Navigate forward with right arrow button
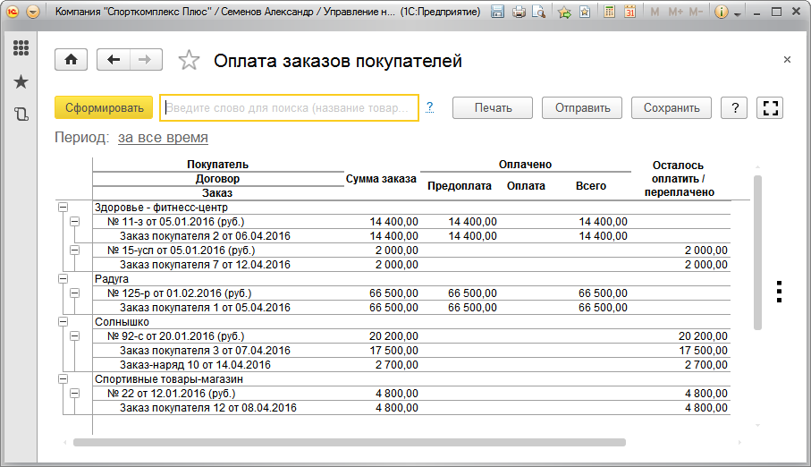811x467 pixels. [146, 60]
